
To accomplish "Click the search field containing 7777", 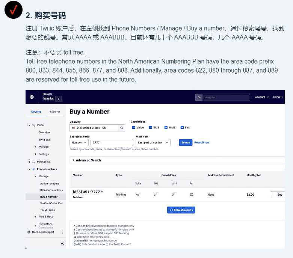I will tap(112, 143).
